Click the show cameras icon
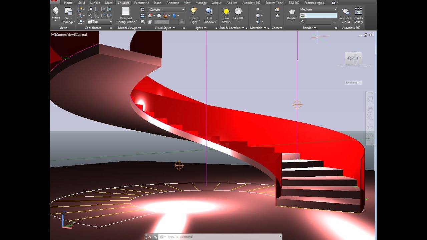The height and width of the screenshot is (240, 427). [277, 16]
